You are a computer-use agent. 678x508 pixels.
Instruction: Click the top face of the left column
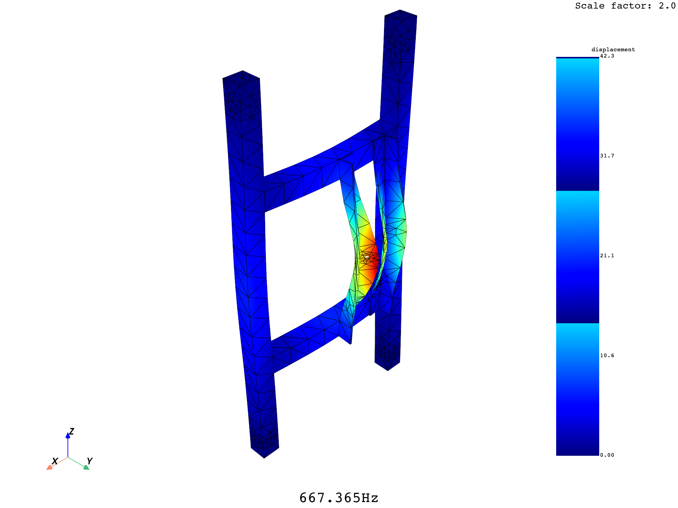tap(241, 78)
